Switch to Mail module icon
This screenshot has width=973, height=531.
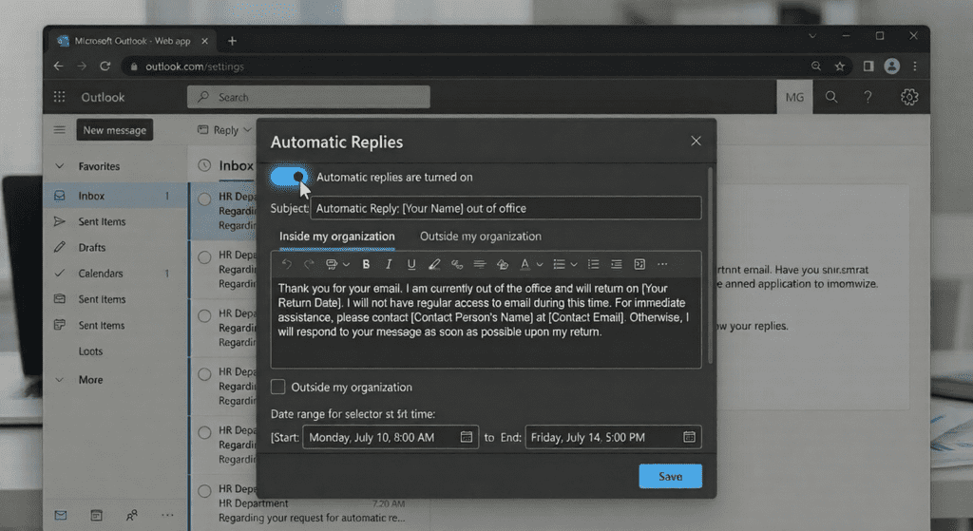click(x=60, y=516)
